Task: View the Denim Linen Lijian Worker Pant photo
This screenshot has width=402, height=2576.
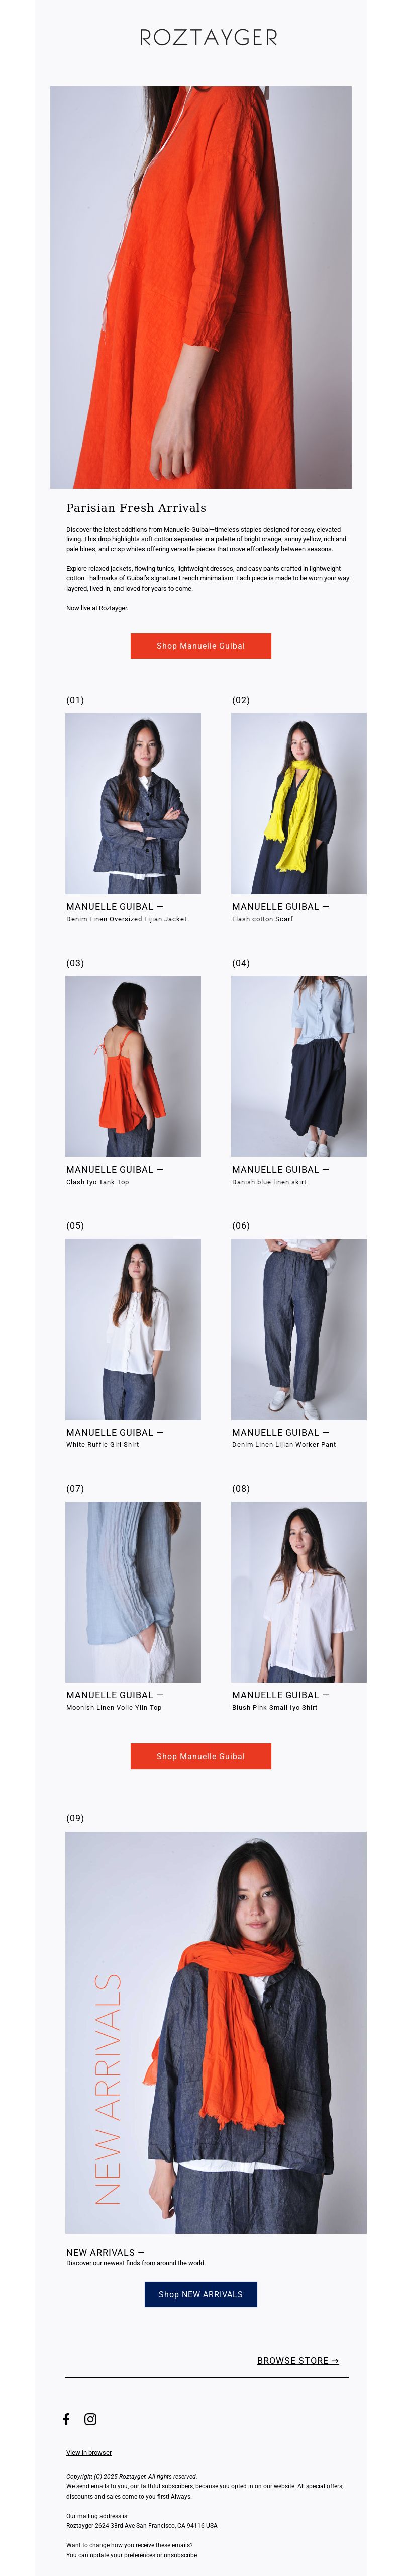Action: 299,1329
